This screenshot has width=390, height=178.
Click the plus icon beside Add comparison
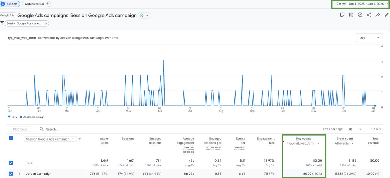point(47,4)
